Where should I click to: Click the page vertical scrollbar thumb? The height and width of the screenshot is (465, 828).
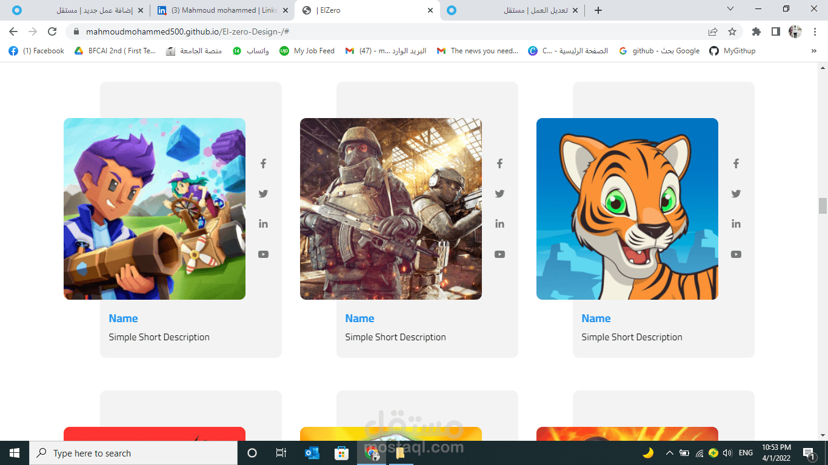pos(823,206)
